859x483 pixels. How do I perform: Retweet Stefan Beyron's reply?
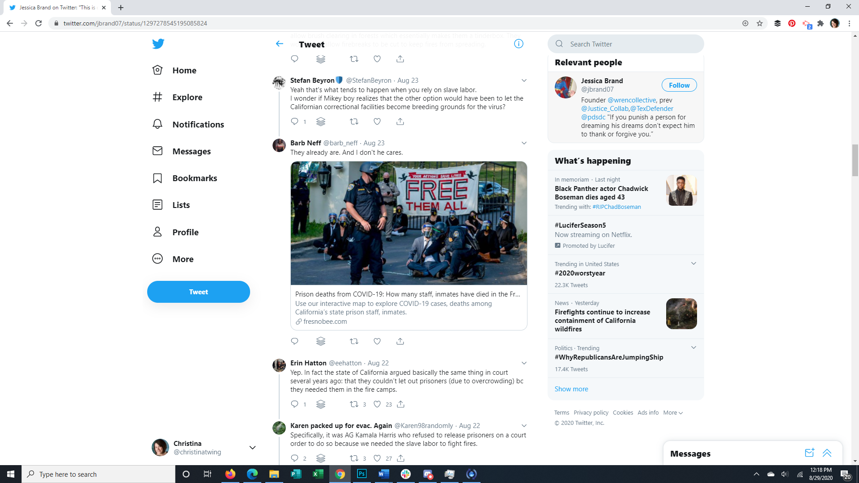pos(354,122)
